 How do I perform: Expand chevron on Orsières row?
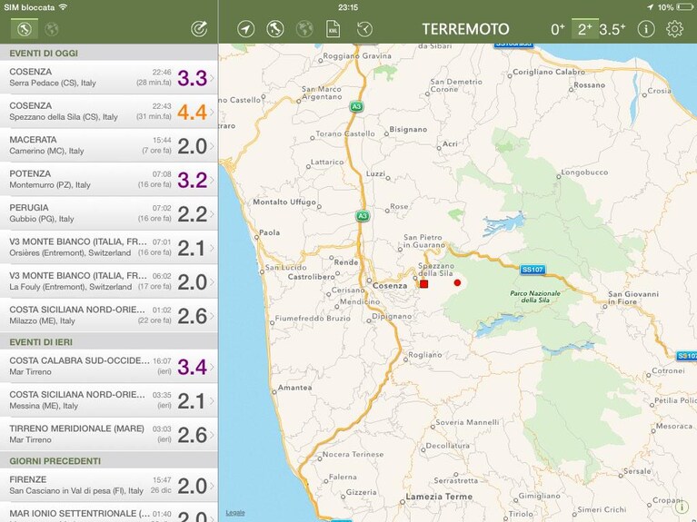coord(212,248)
